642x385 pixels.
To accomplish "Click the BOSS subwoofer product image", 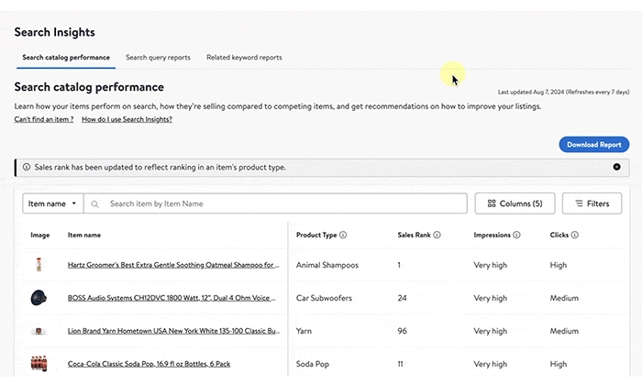I will coord(39,298).
